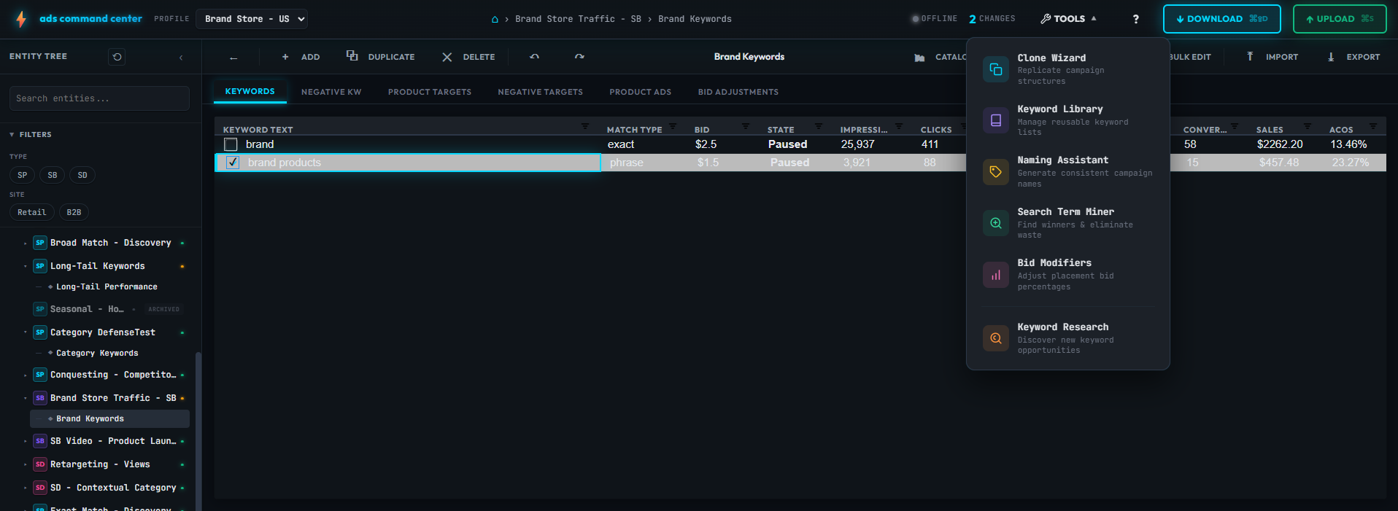The height and width of the screenshot is (511, 1398).
Task: Click the Keyword Research icon
Action: coord(996,338)
